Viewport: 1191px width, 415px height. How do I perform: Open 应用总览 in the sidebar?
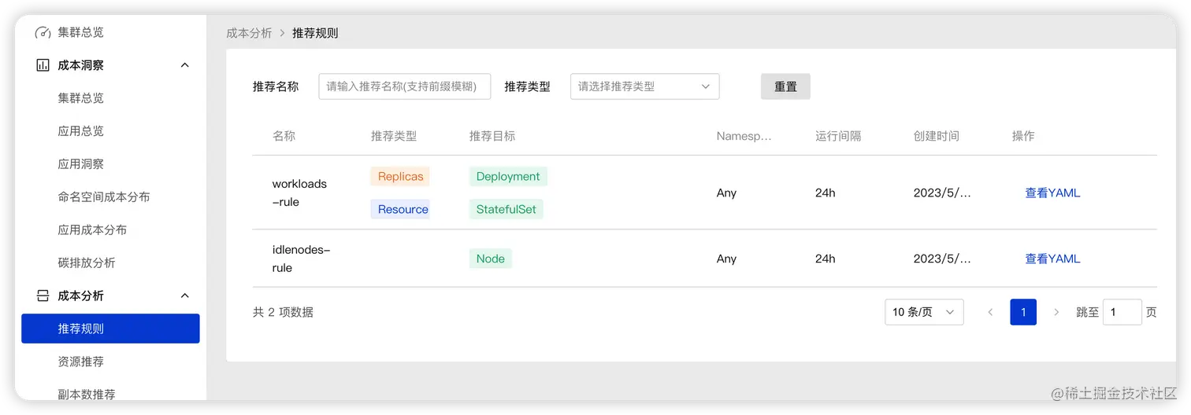pos(80,131)
